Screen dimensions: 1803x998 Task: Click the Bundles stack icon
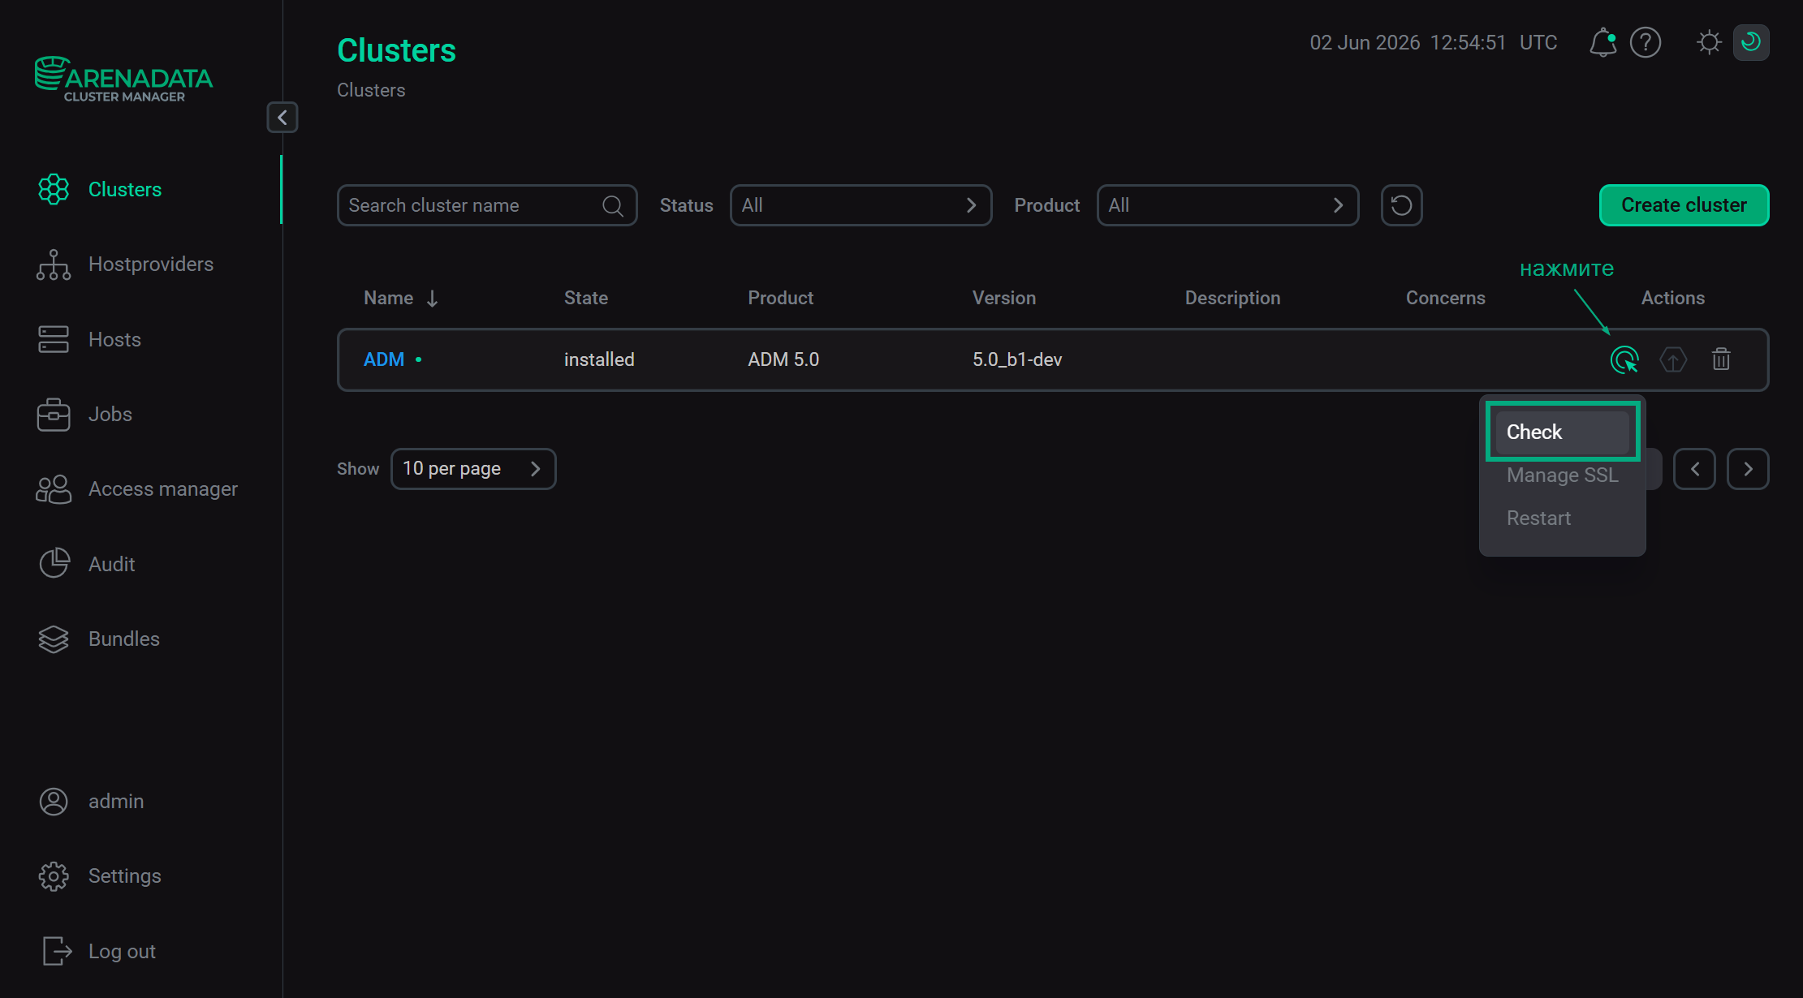54,639
